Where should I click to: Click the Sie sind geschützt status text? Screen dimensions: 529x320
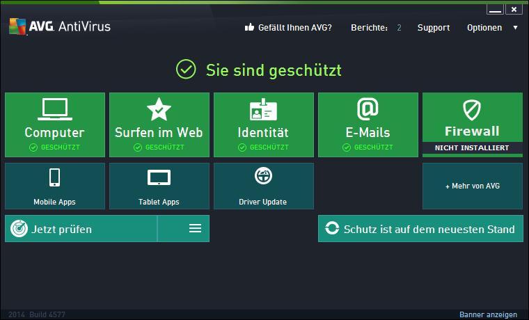274,70
